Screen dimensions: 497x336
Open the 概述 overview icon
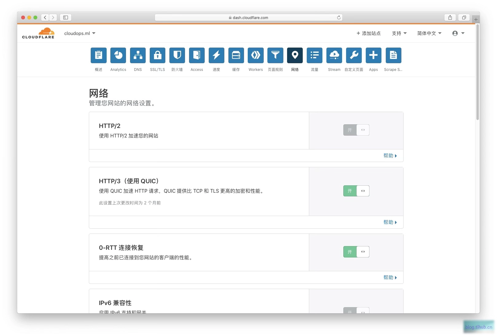(x=98, y=55)
